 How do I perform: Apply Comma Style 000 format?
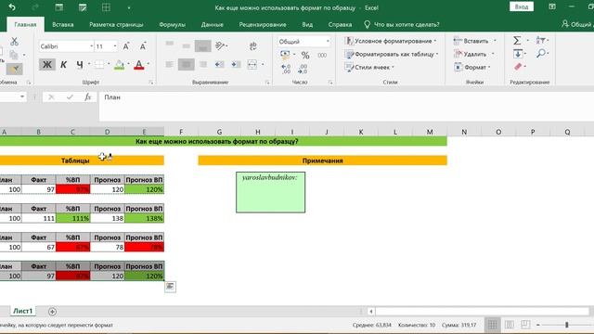(322, 56)
